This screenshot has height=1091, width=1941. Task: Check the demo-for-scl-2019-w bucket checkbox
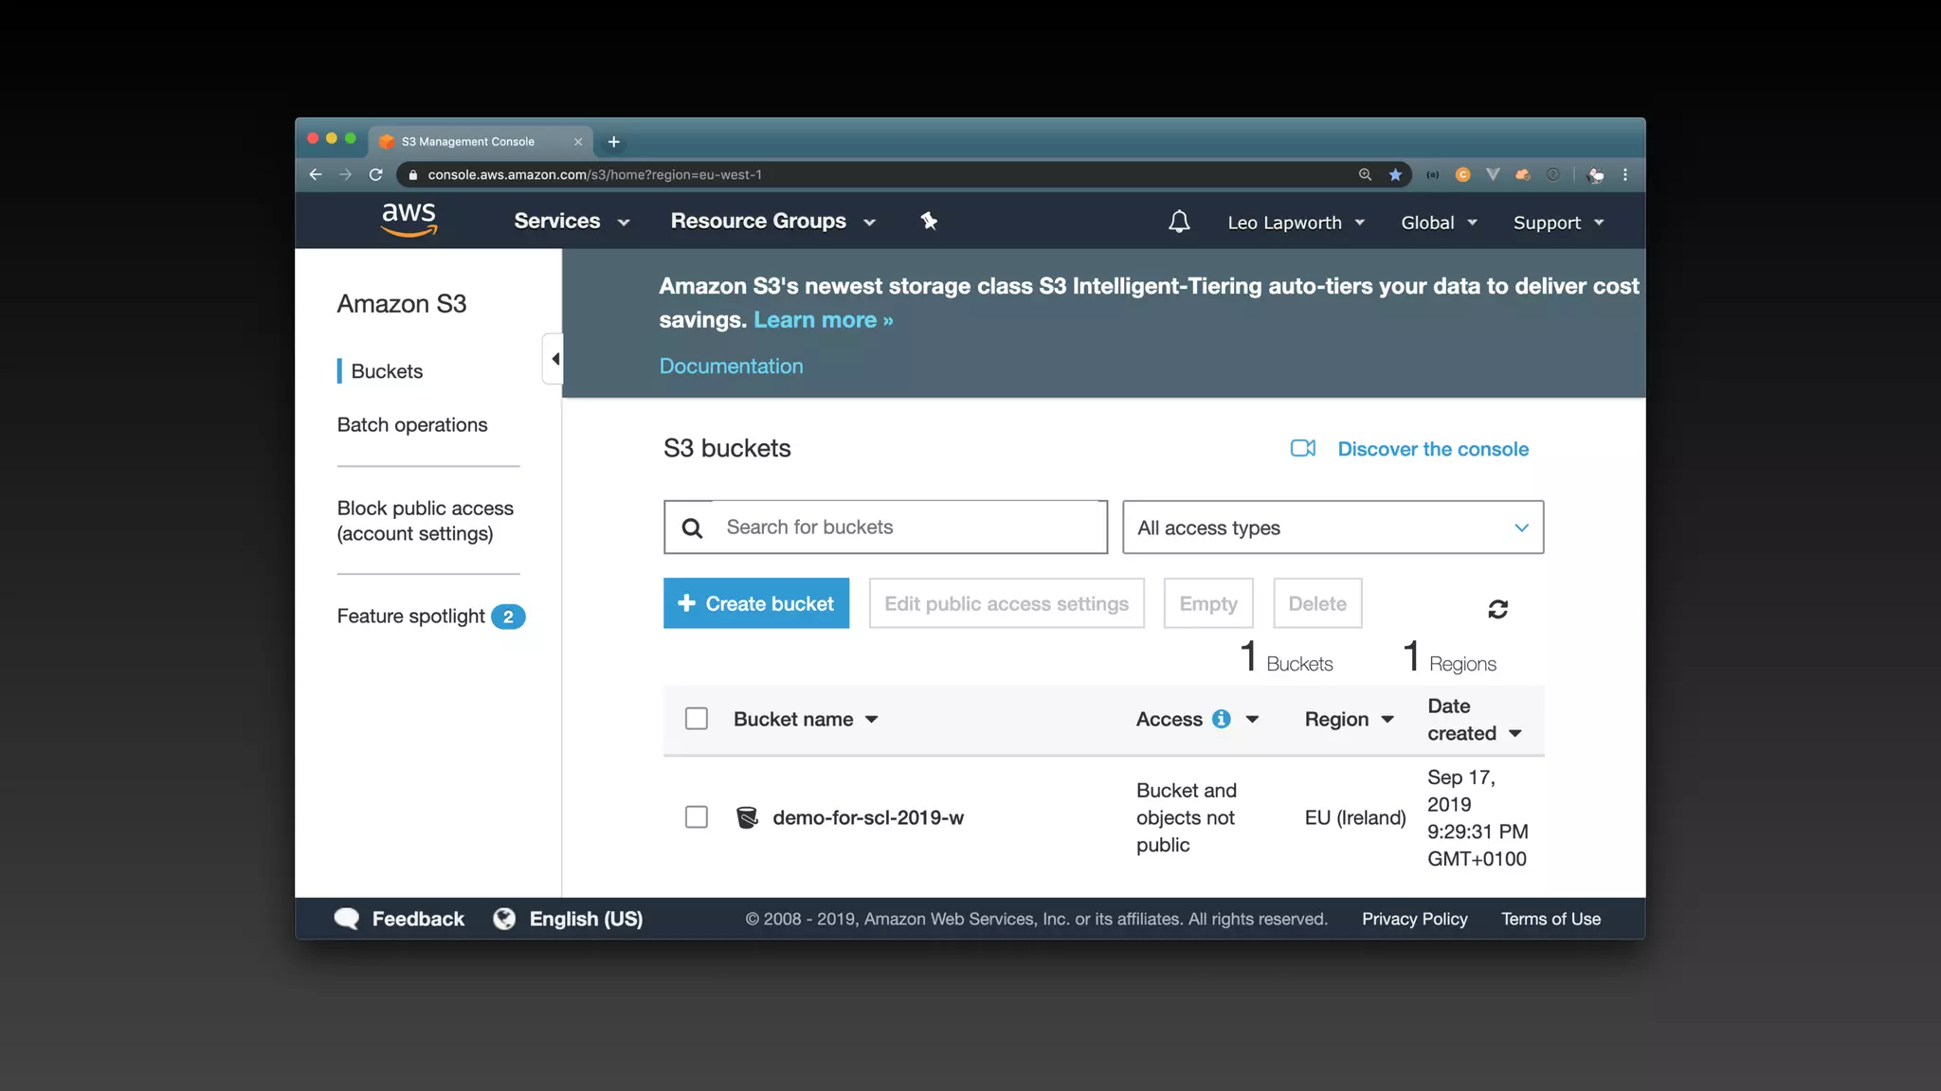click(697, 817)
